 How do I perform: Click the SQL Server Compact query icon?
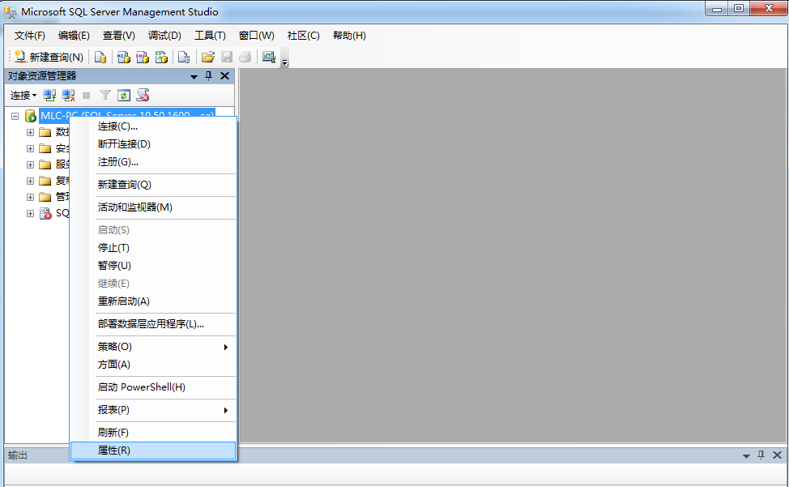pyautogui.click(x=184, y=57)
